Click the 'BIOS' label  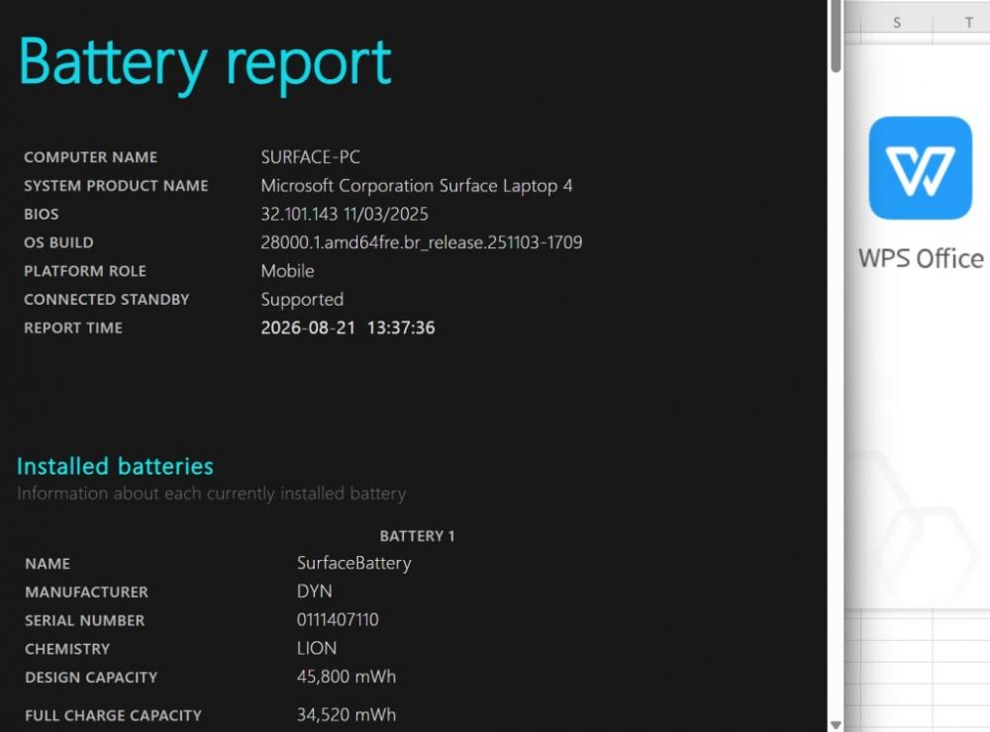point(41,214)
